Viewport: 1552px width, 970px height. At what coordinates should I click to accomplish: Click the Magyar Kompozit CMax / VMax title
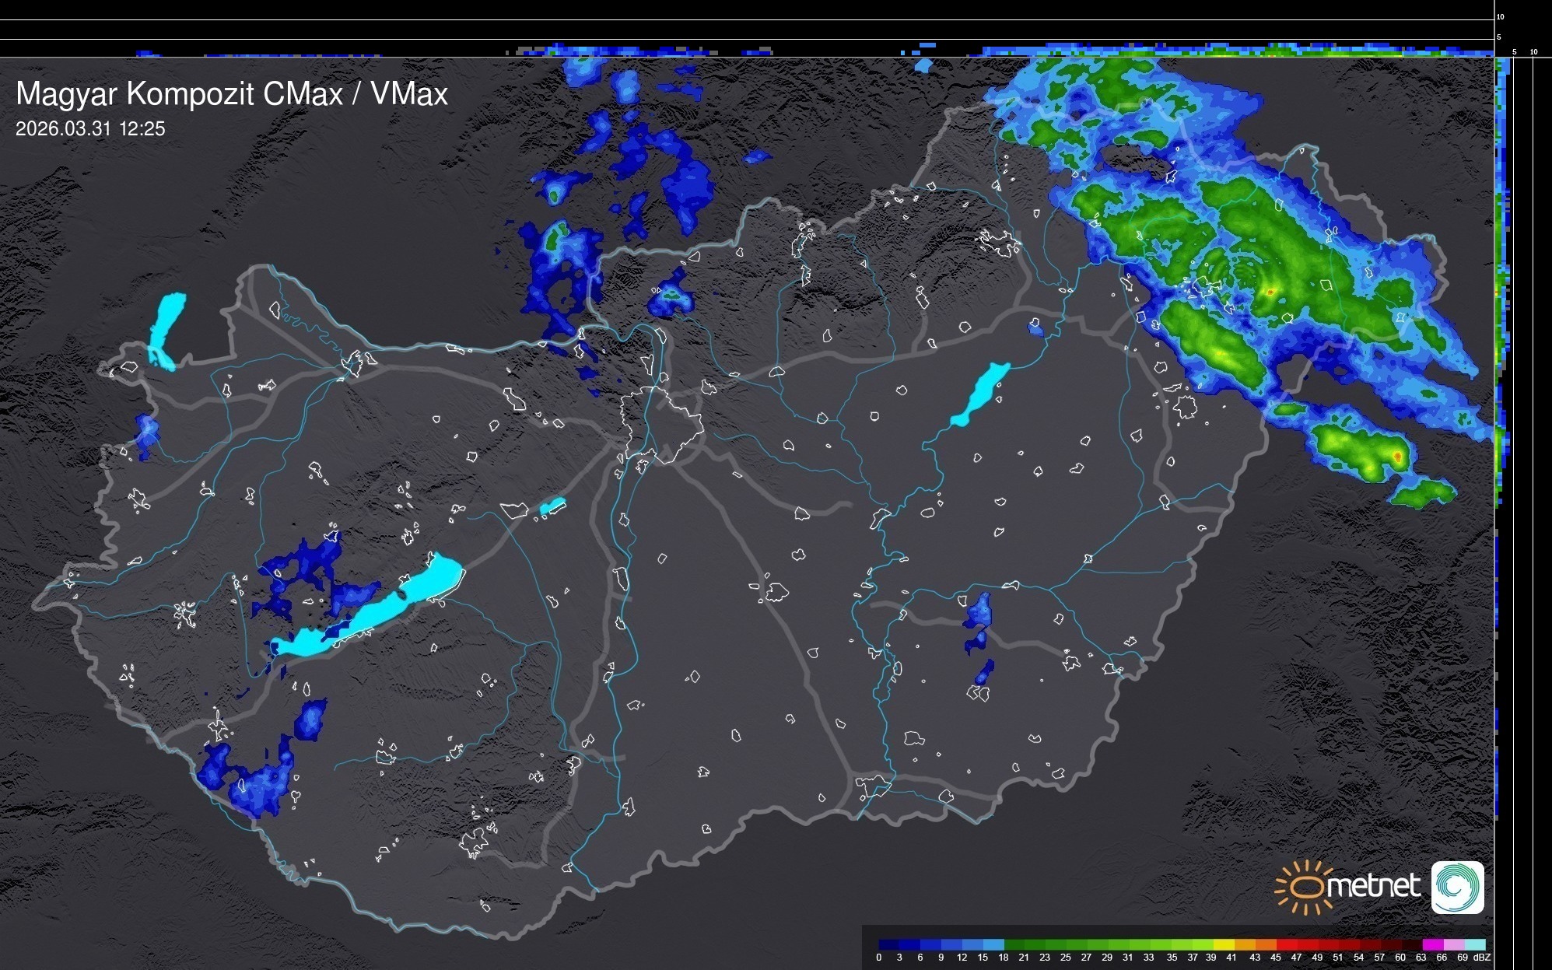pyautogui.click(x=232, y=94)
